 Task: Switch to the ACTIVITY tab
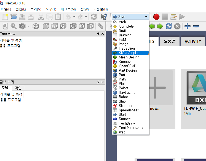(x=193, y=41)
